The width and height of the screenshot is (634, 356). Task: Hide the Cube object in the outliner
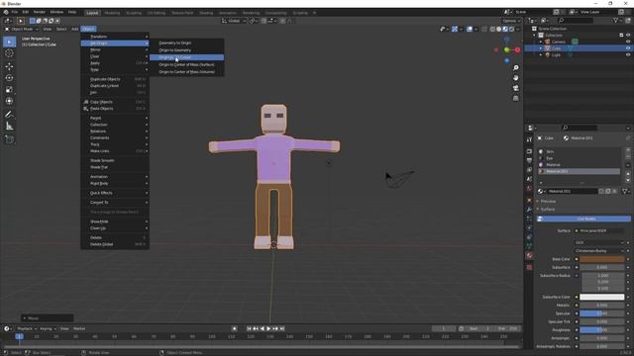[628, 48]
